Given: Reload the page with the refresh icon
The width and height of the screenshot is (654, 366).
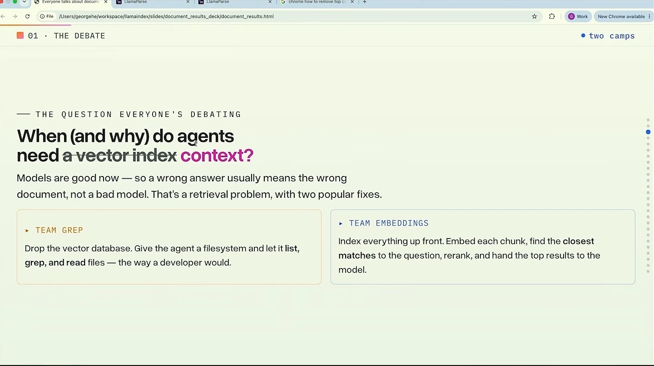Looking at the screenshot, I should tap(27, 16).
